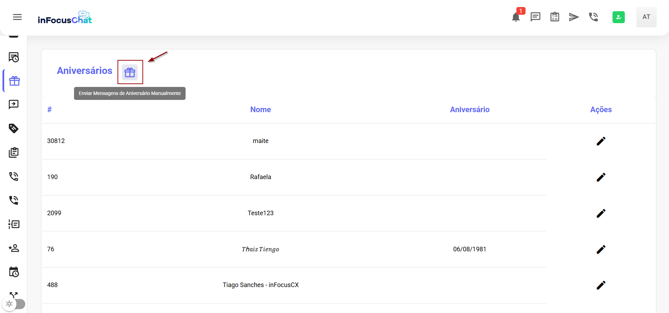Screen dimensions: 669x313
Task: Click the pencil icon for Teste123
Action: pos(601,213)
